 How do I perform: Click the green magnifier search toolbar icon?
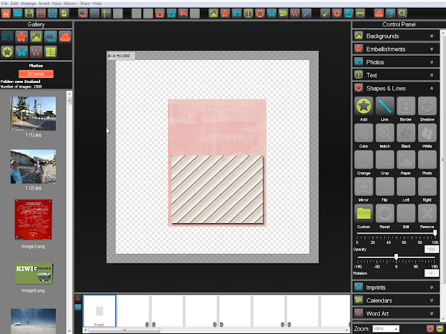click(x=402, y=13)
